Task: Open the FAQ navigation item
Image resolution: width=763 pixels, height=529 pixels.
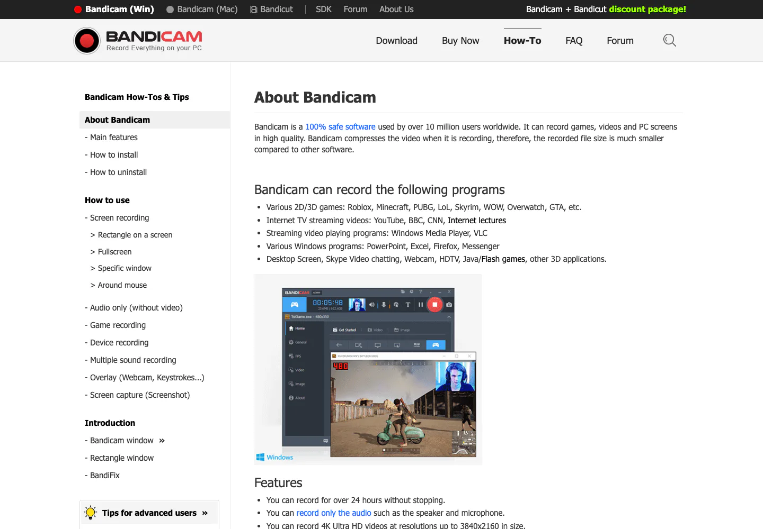Action: click(x=574, y=41)
